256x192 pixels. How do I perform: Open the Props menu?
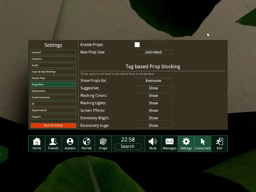point(103,144)
